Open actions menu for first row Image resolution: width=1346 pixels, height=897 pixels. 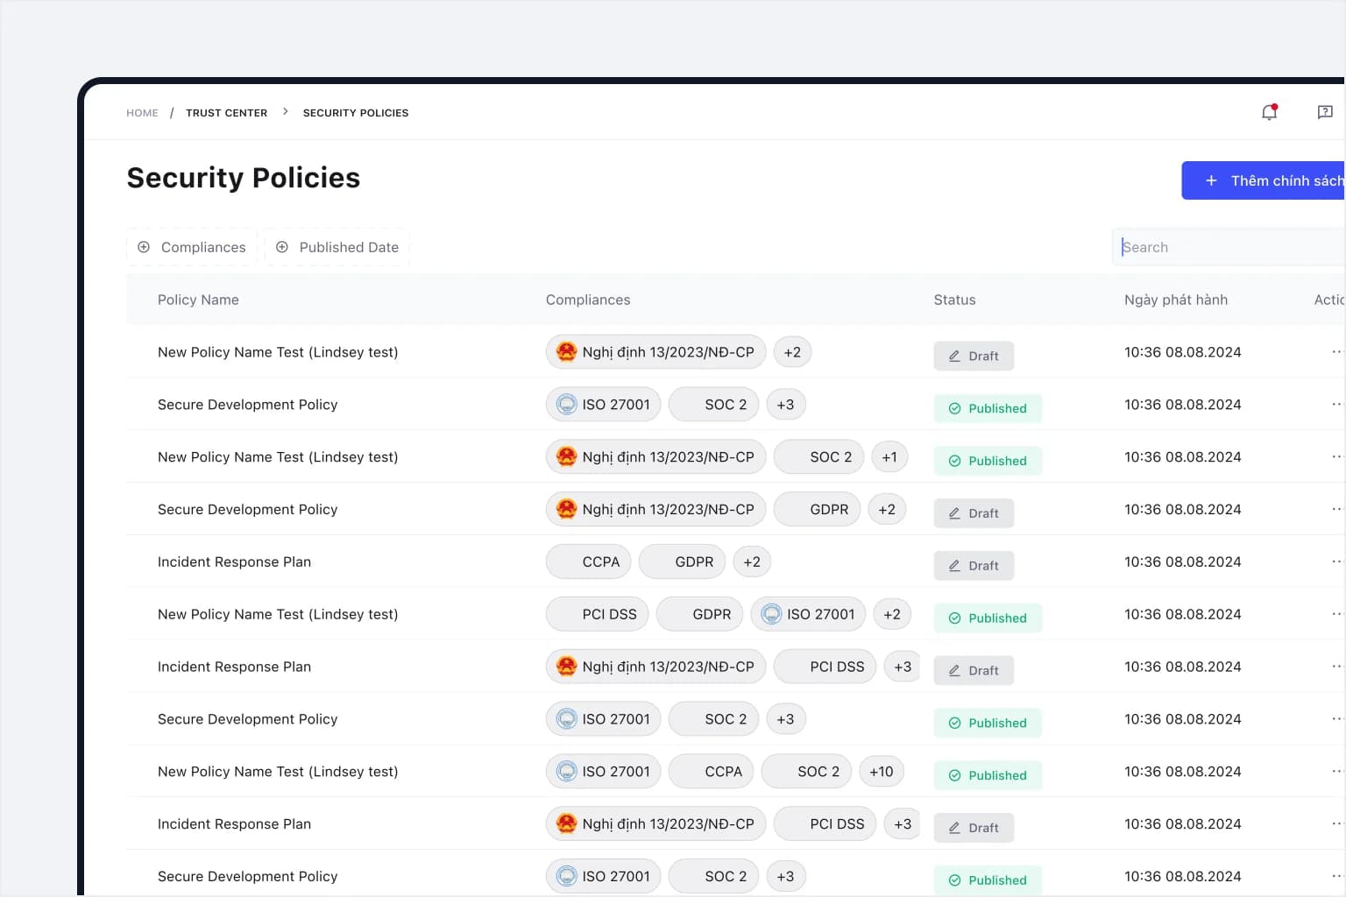[x=1336, y=352]
